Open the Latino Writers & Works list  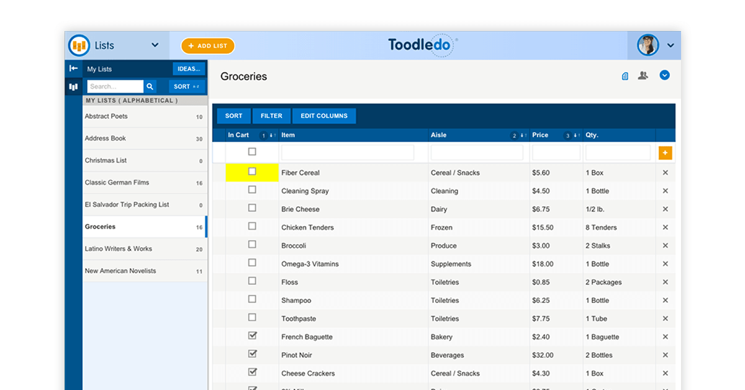pyautogui.click(x=145, y=249)
